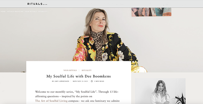The image size is (203, 104).
Task: Click the clock icon beside read time
Action: (x=92, y=81)
